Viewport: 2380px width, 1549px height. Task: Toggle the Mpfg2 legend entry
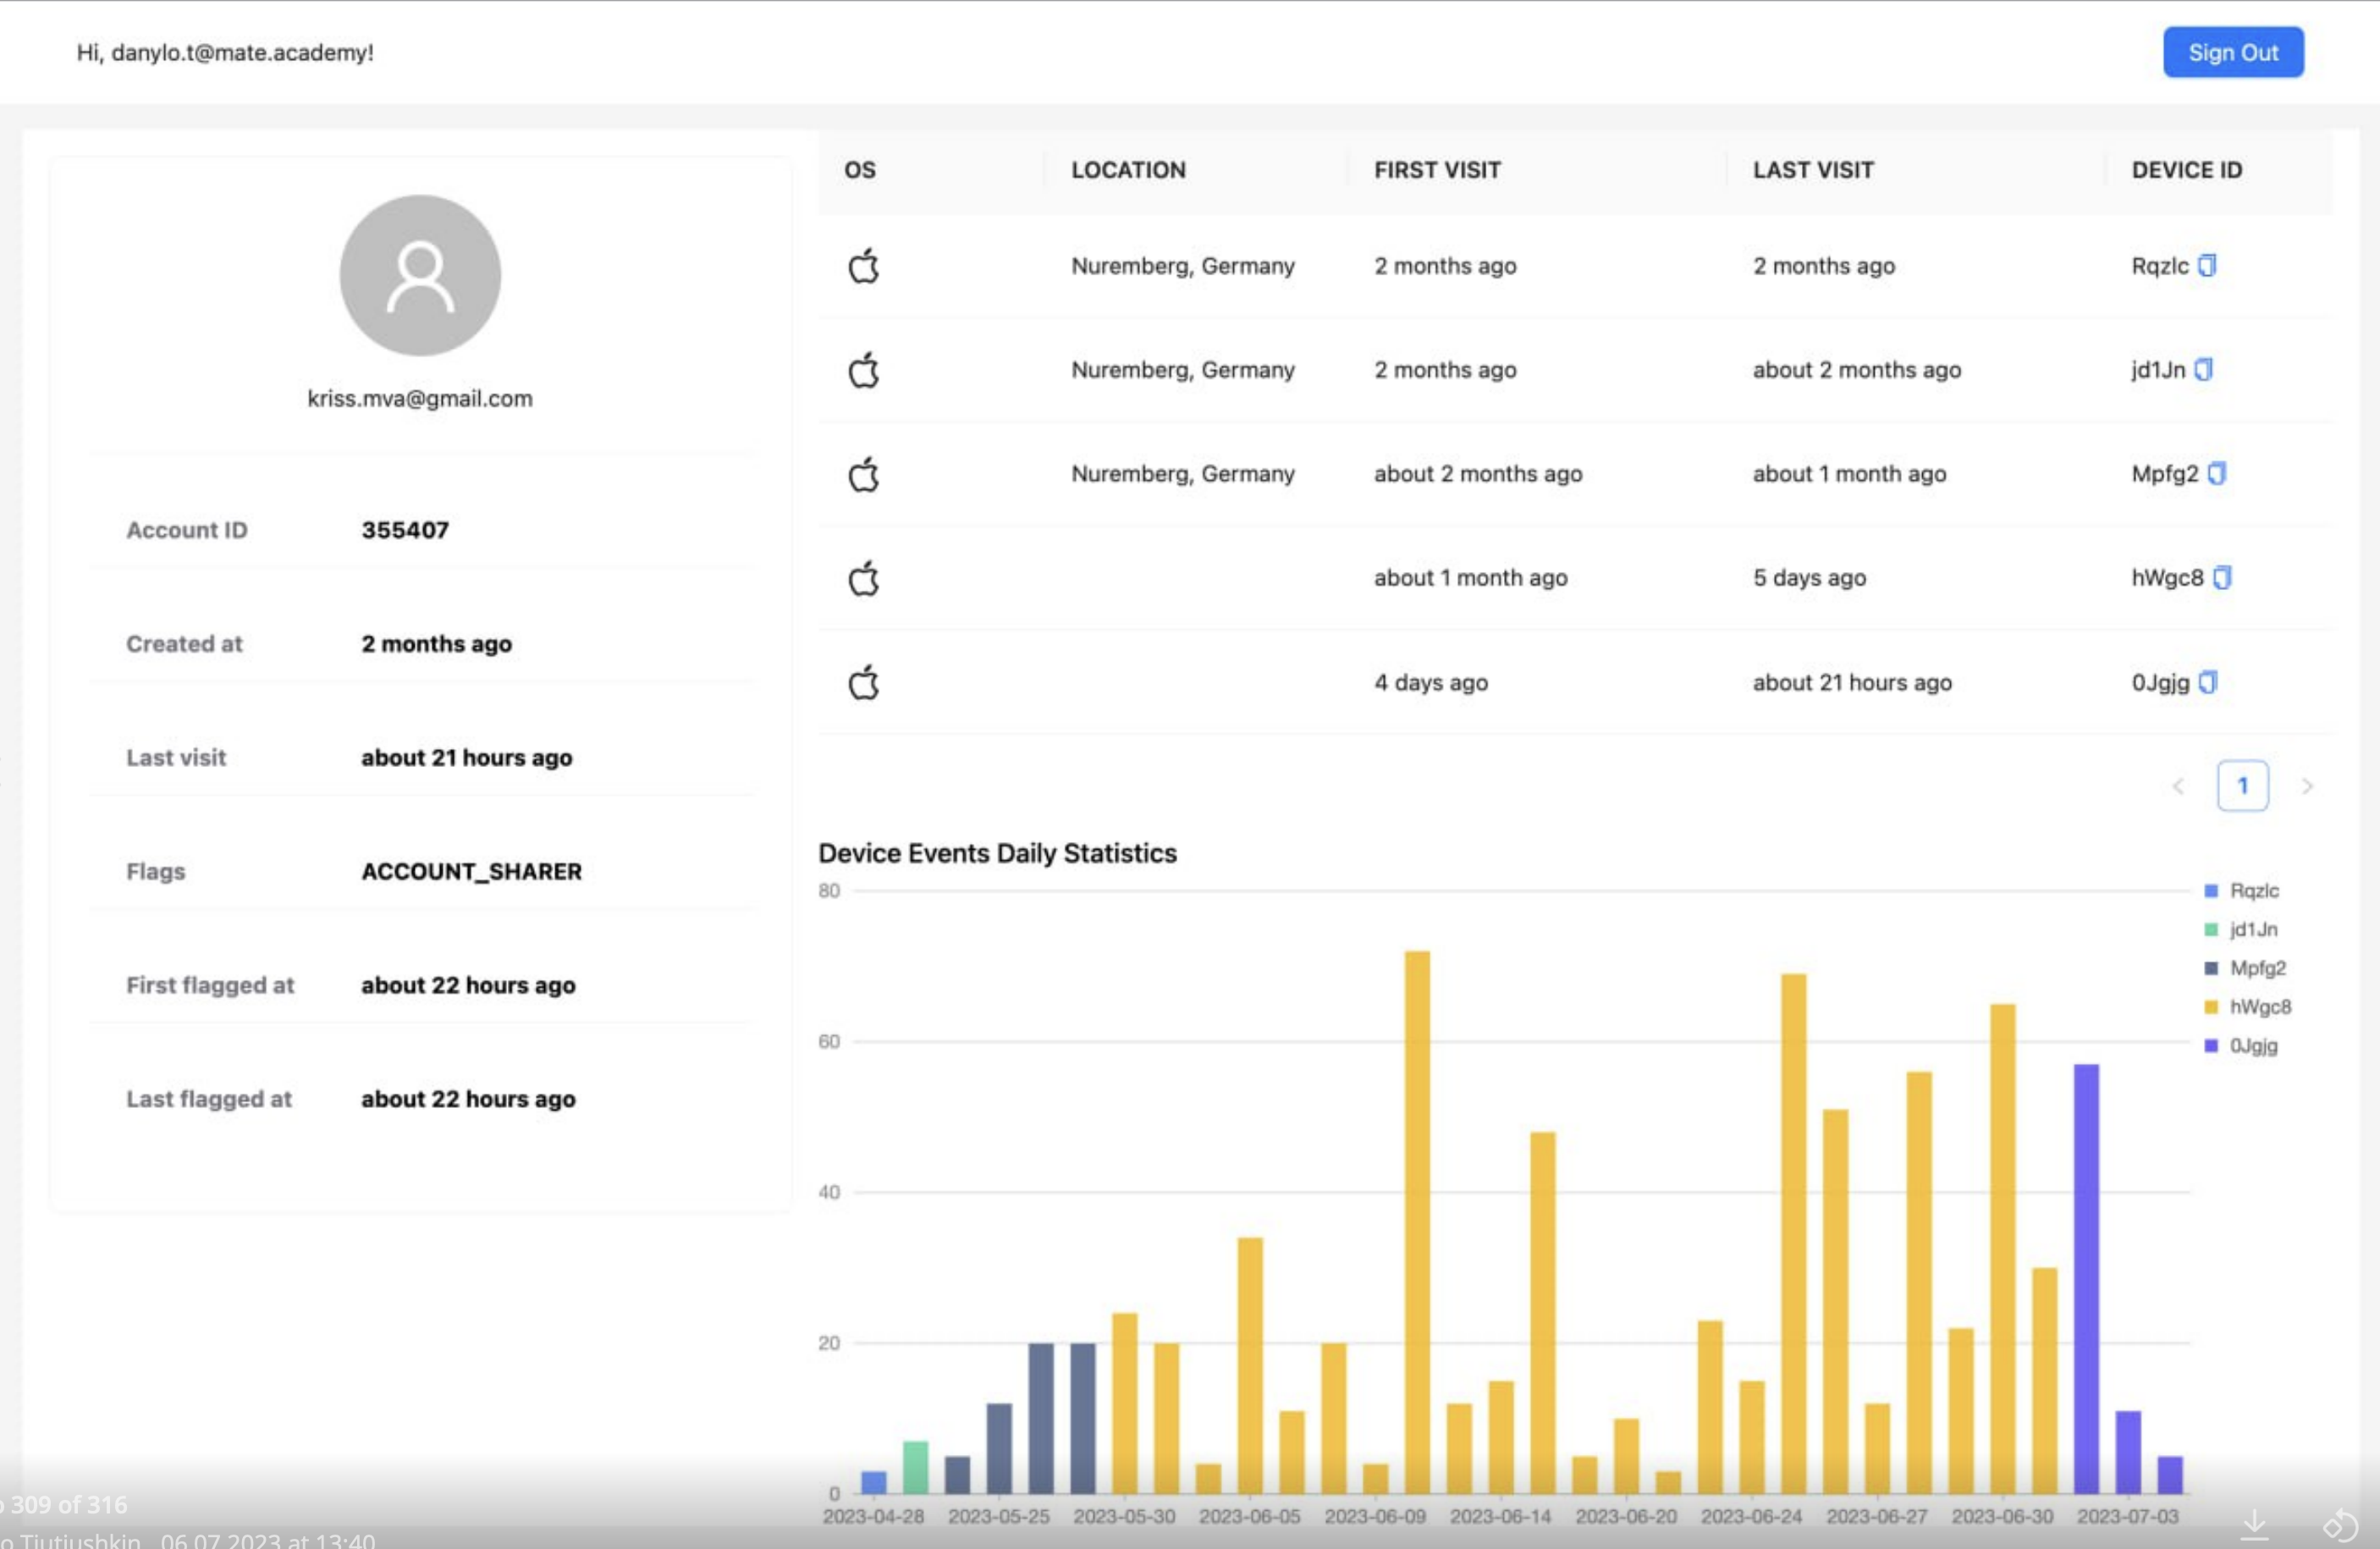pyautogui.click(x=2257, y=968)
